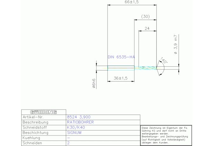
Task: Click the Schneiden value 2
Action: point(68,143)
